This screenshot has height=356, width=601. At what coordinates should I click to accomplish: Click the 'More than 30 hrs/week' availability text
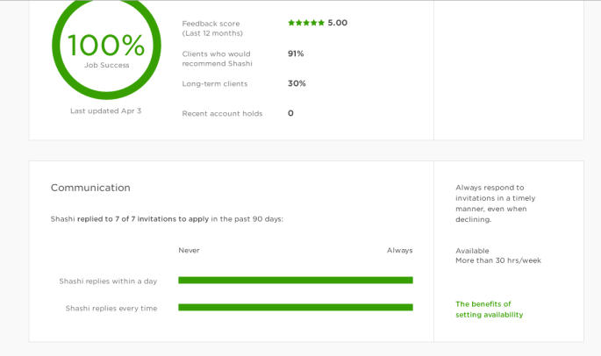click(497, 261)
